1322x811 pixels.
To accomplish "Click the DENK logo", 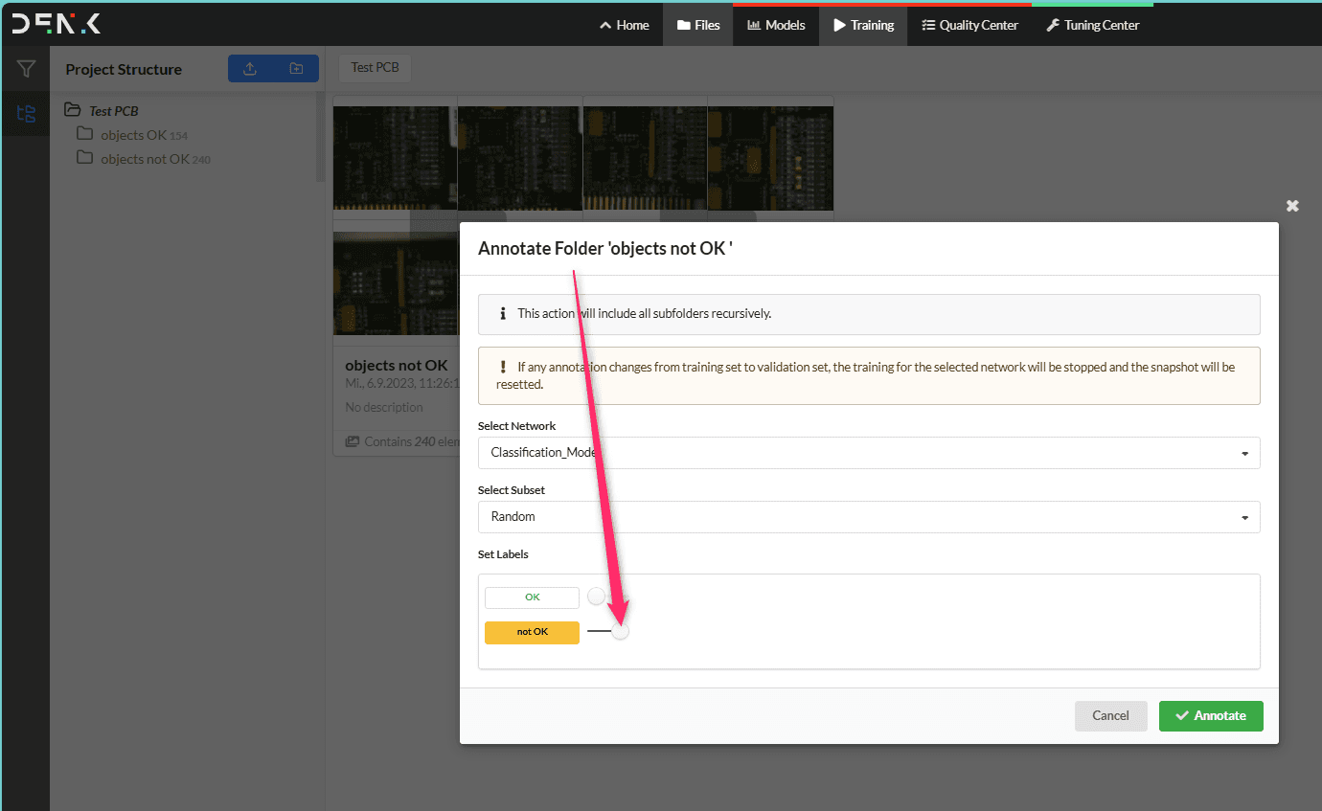I will [57, 25].
